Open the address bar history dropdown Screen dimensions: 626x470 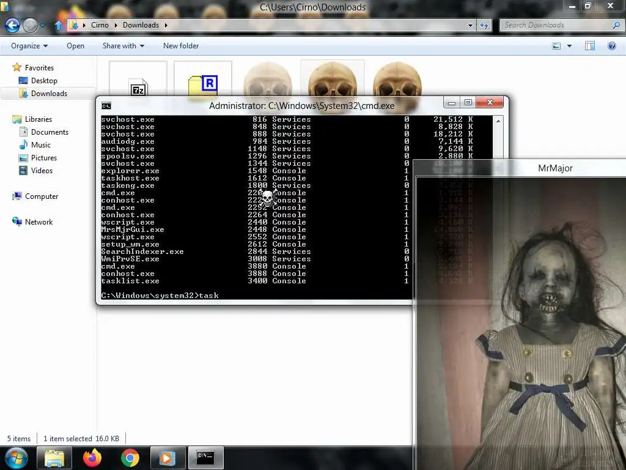point(470,26)
